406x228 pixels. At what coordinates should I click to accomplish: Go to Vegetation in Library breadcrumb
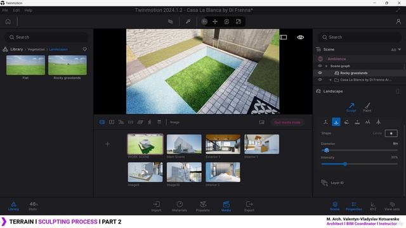pos(36,49)
